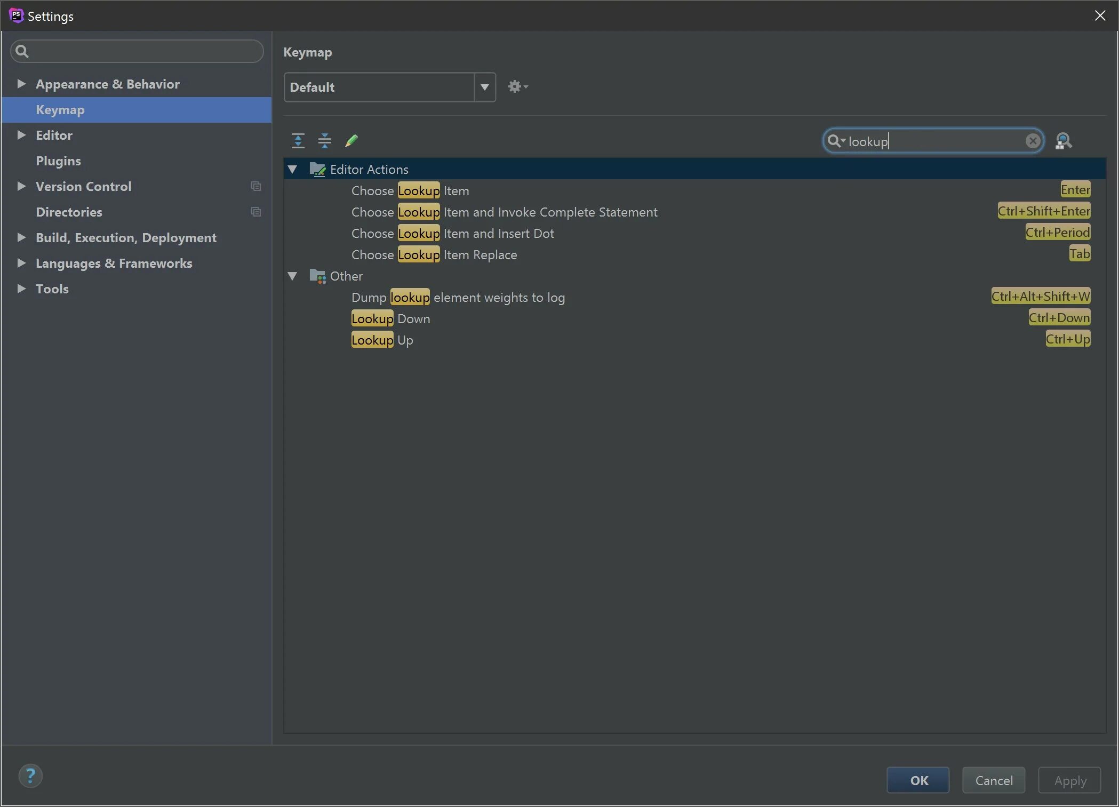This screenshot has width=1119, height=807.
Task: Open the Default keymap dropdown
Action: (x=484, y=87)
